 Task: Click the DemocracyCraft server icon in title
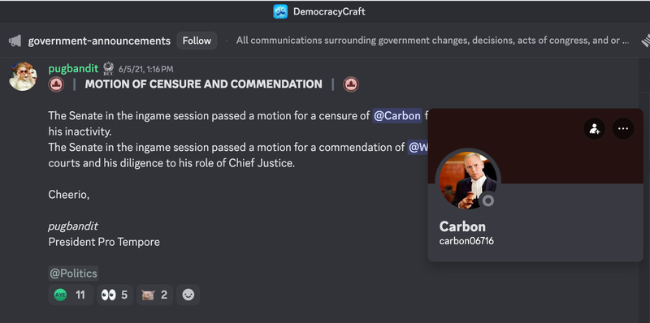click(x=280, y=11)
